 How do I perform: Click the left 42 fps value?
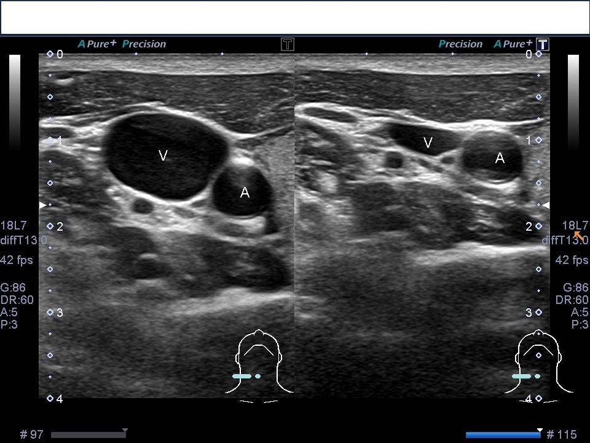click(16, 260)
